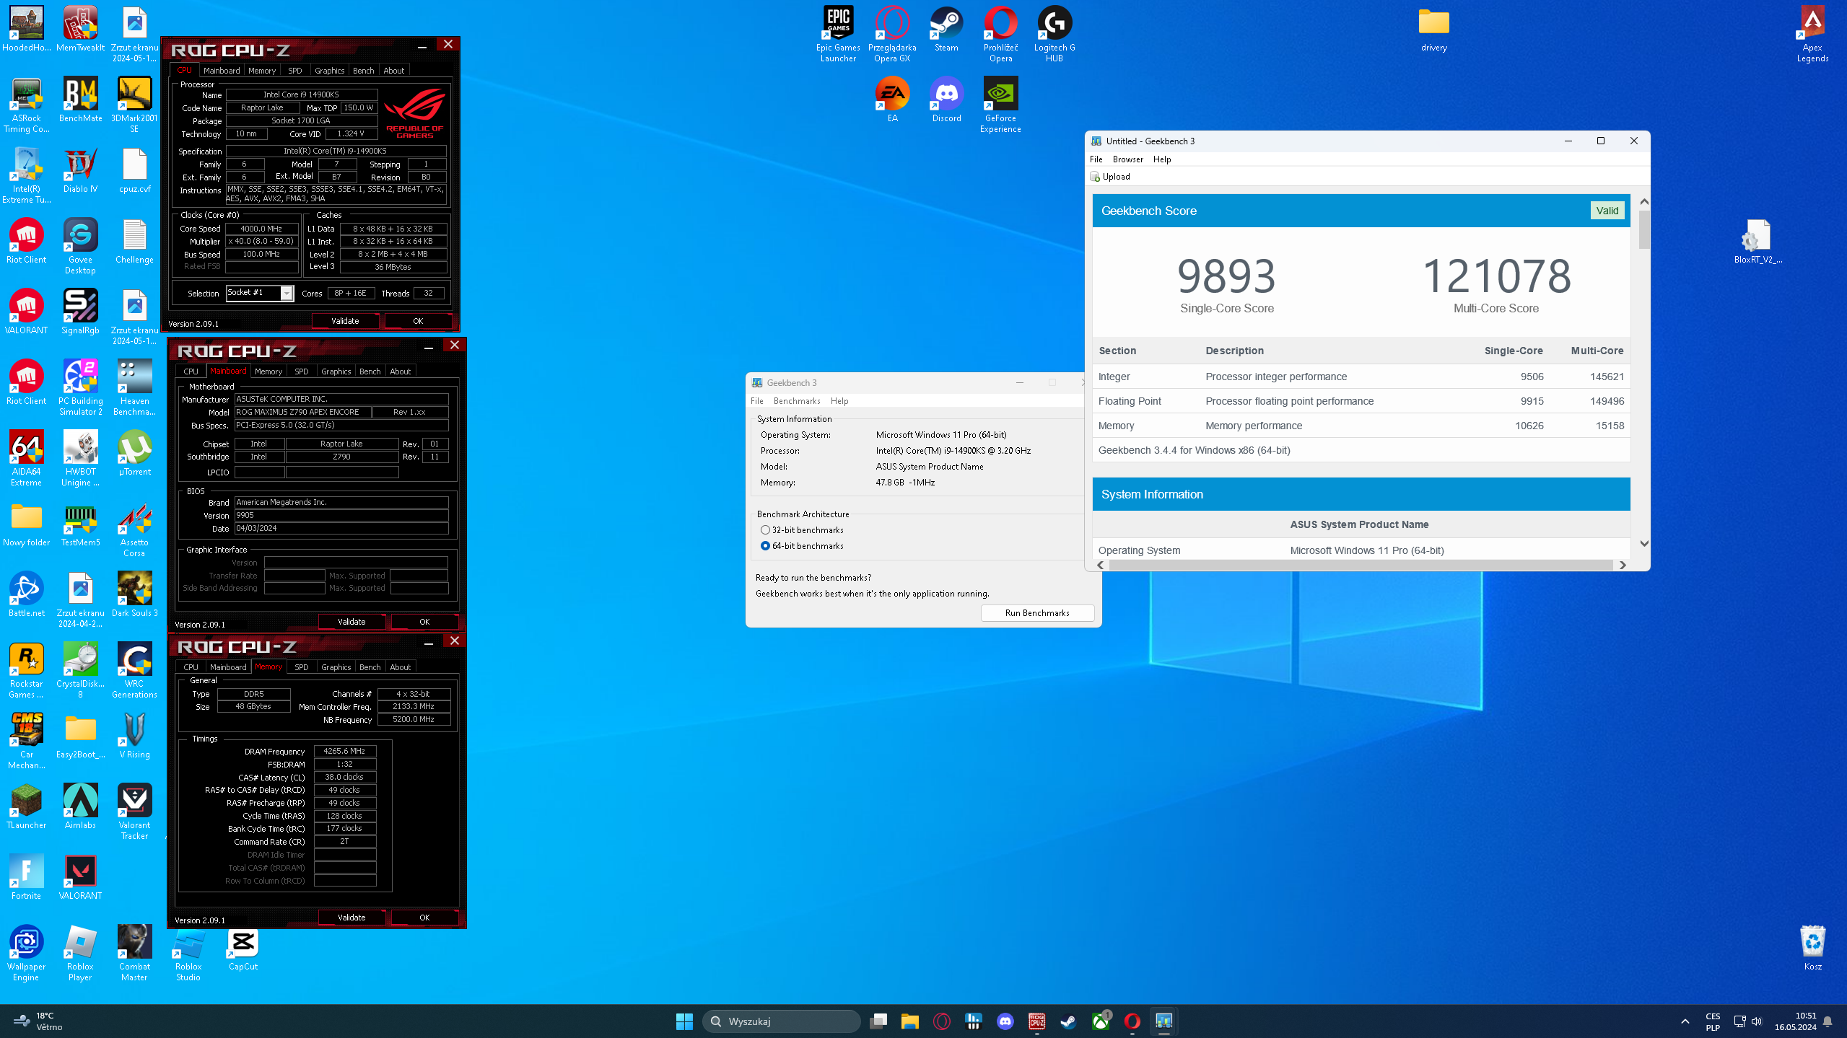Open the CrystalDiskMark 8 desktop icon
This screenshot has height=1038, width=1847.
point(80,670)
